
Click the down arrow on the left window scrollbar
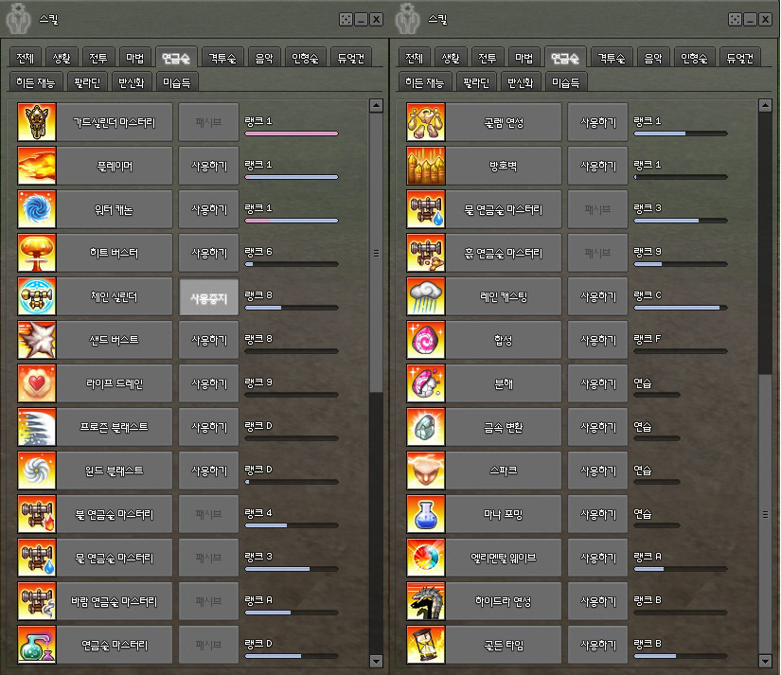(376, 661)
